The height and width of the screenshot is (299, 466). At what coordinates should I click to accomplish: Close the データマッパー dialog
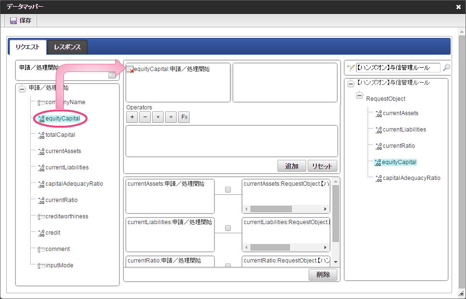click(x=458, y=7)
